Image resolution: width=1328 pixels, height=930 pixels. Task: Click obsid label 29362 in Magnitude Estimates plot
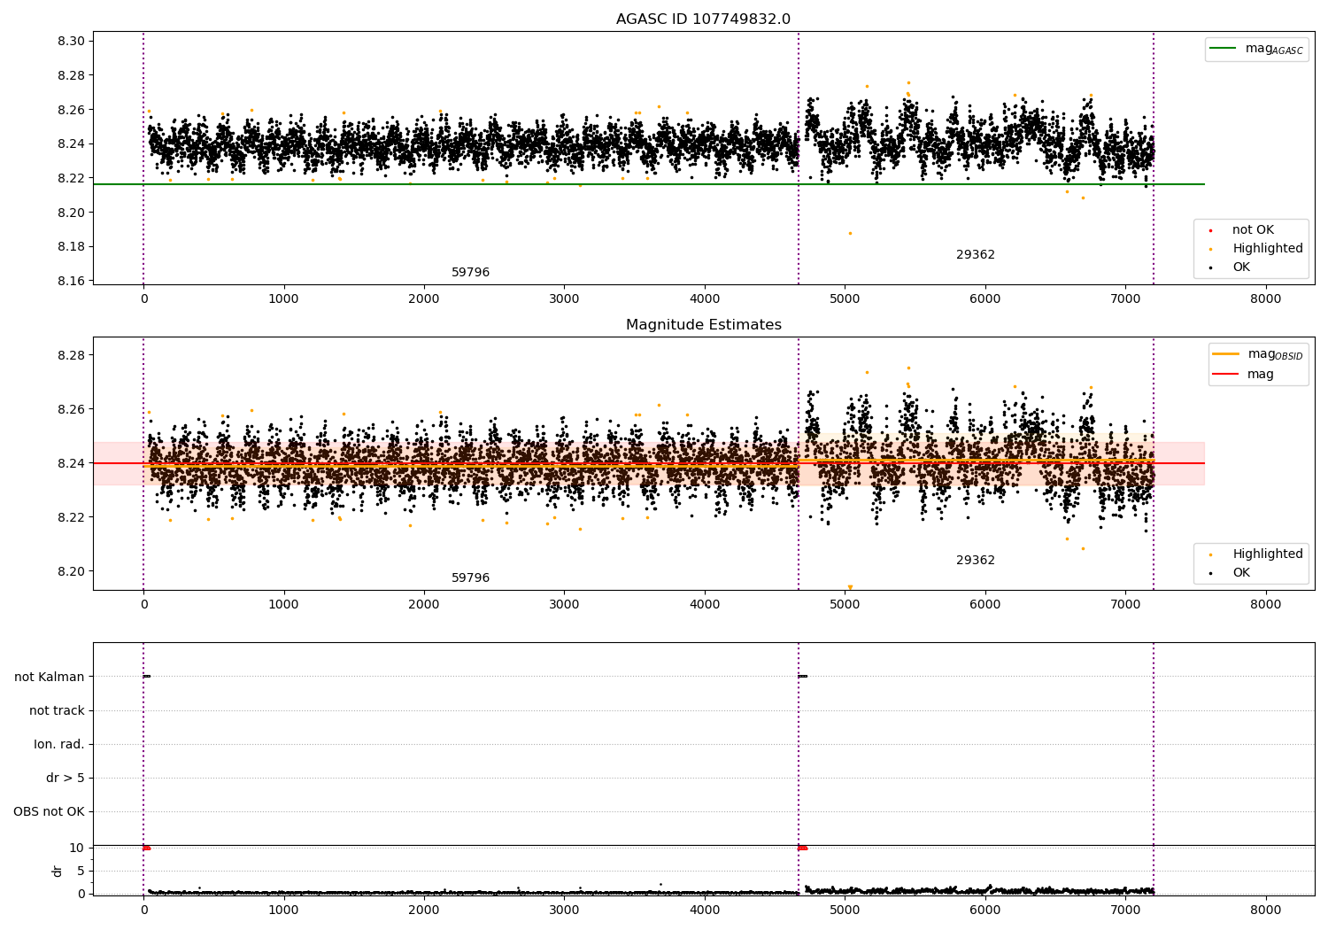(976, 561)
